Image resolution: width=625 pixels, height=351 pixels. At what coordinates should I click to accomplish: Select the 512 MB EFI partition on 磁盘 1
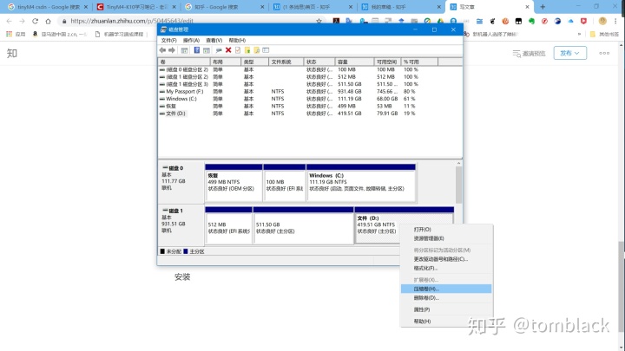tap(229, 225)
